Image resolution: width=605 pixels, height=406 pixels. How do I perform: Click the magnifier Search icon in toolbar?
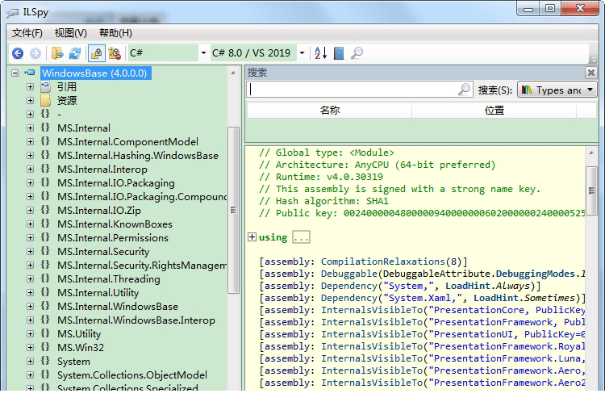[x=357, y=53]
